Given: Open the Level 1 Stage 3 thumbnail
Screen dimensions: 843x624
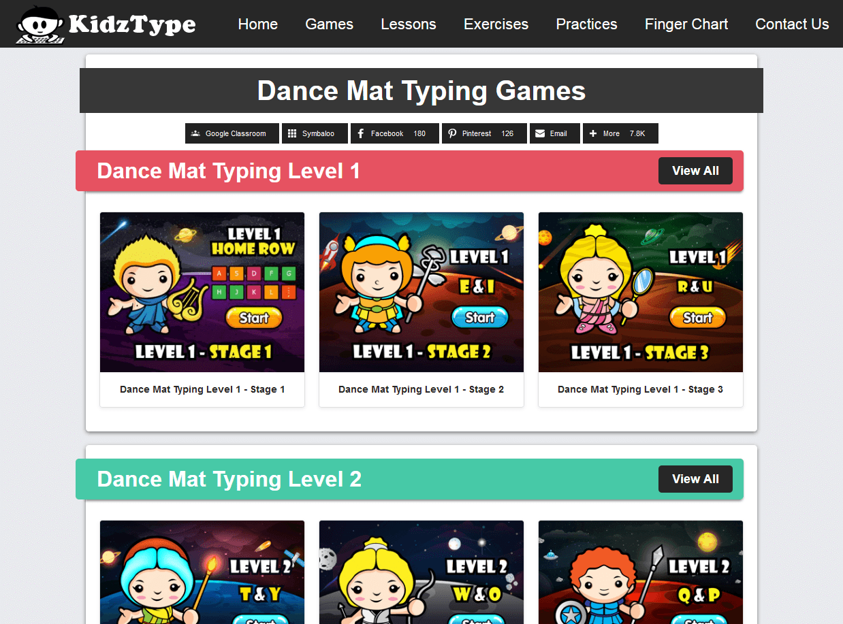Looking at the screenshot, I should point(641,292).
